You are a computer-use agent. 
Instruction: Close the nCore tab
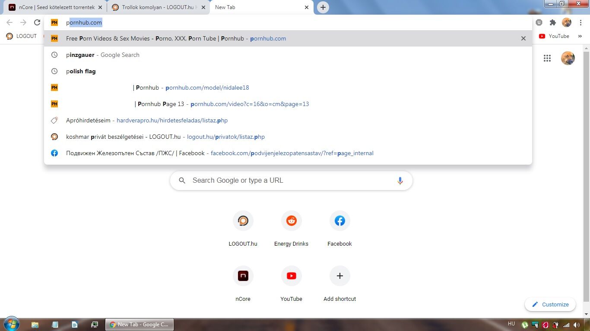[x=101, y=7]
